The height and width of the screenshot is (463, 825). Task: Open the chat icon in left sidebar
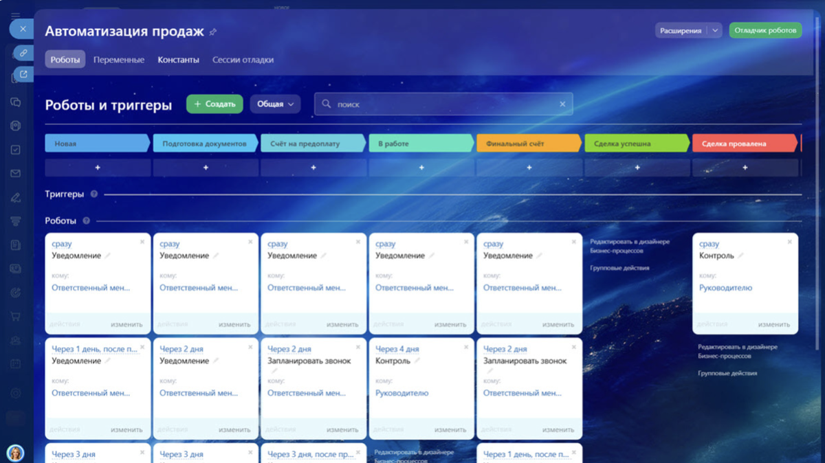[x=15, y=102]
